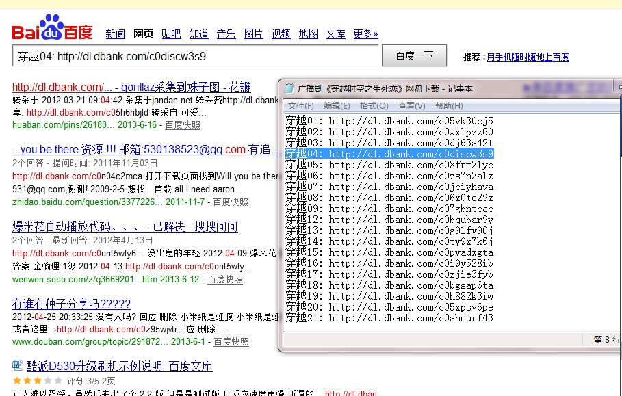Image resolution: width=622 pixels, height=396 pixels.
Task: Expand the 更多» link in the Baidu navigation
Action: click(365, 34)
